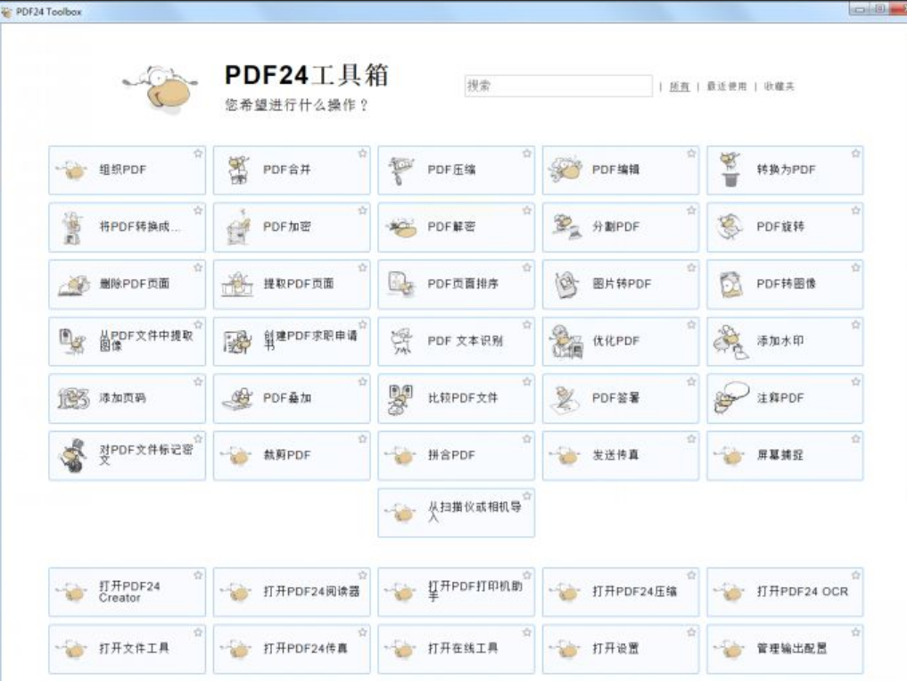
Task: Launch the 打开PDF24 OCR tile
Action: (785, 592)
